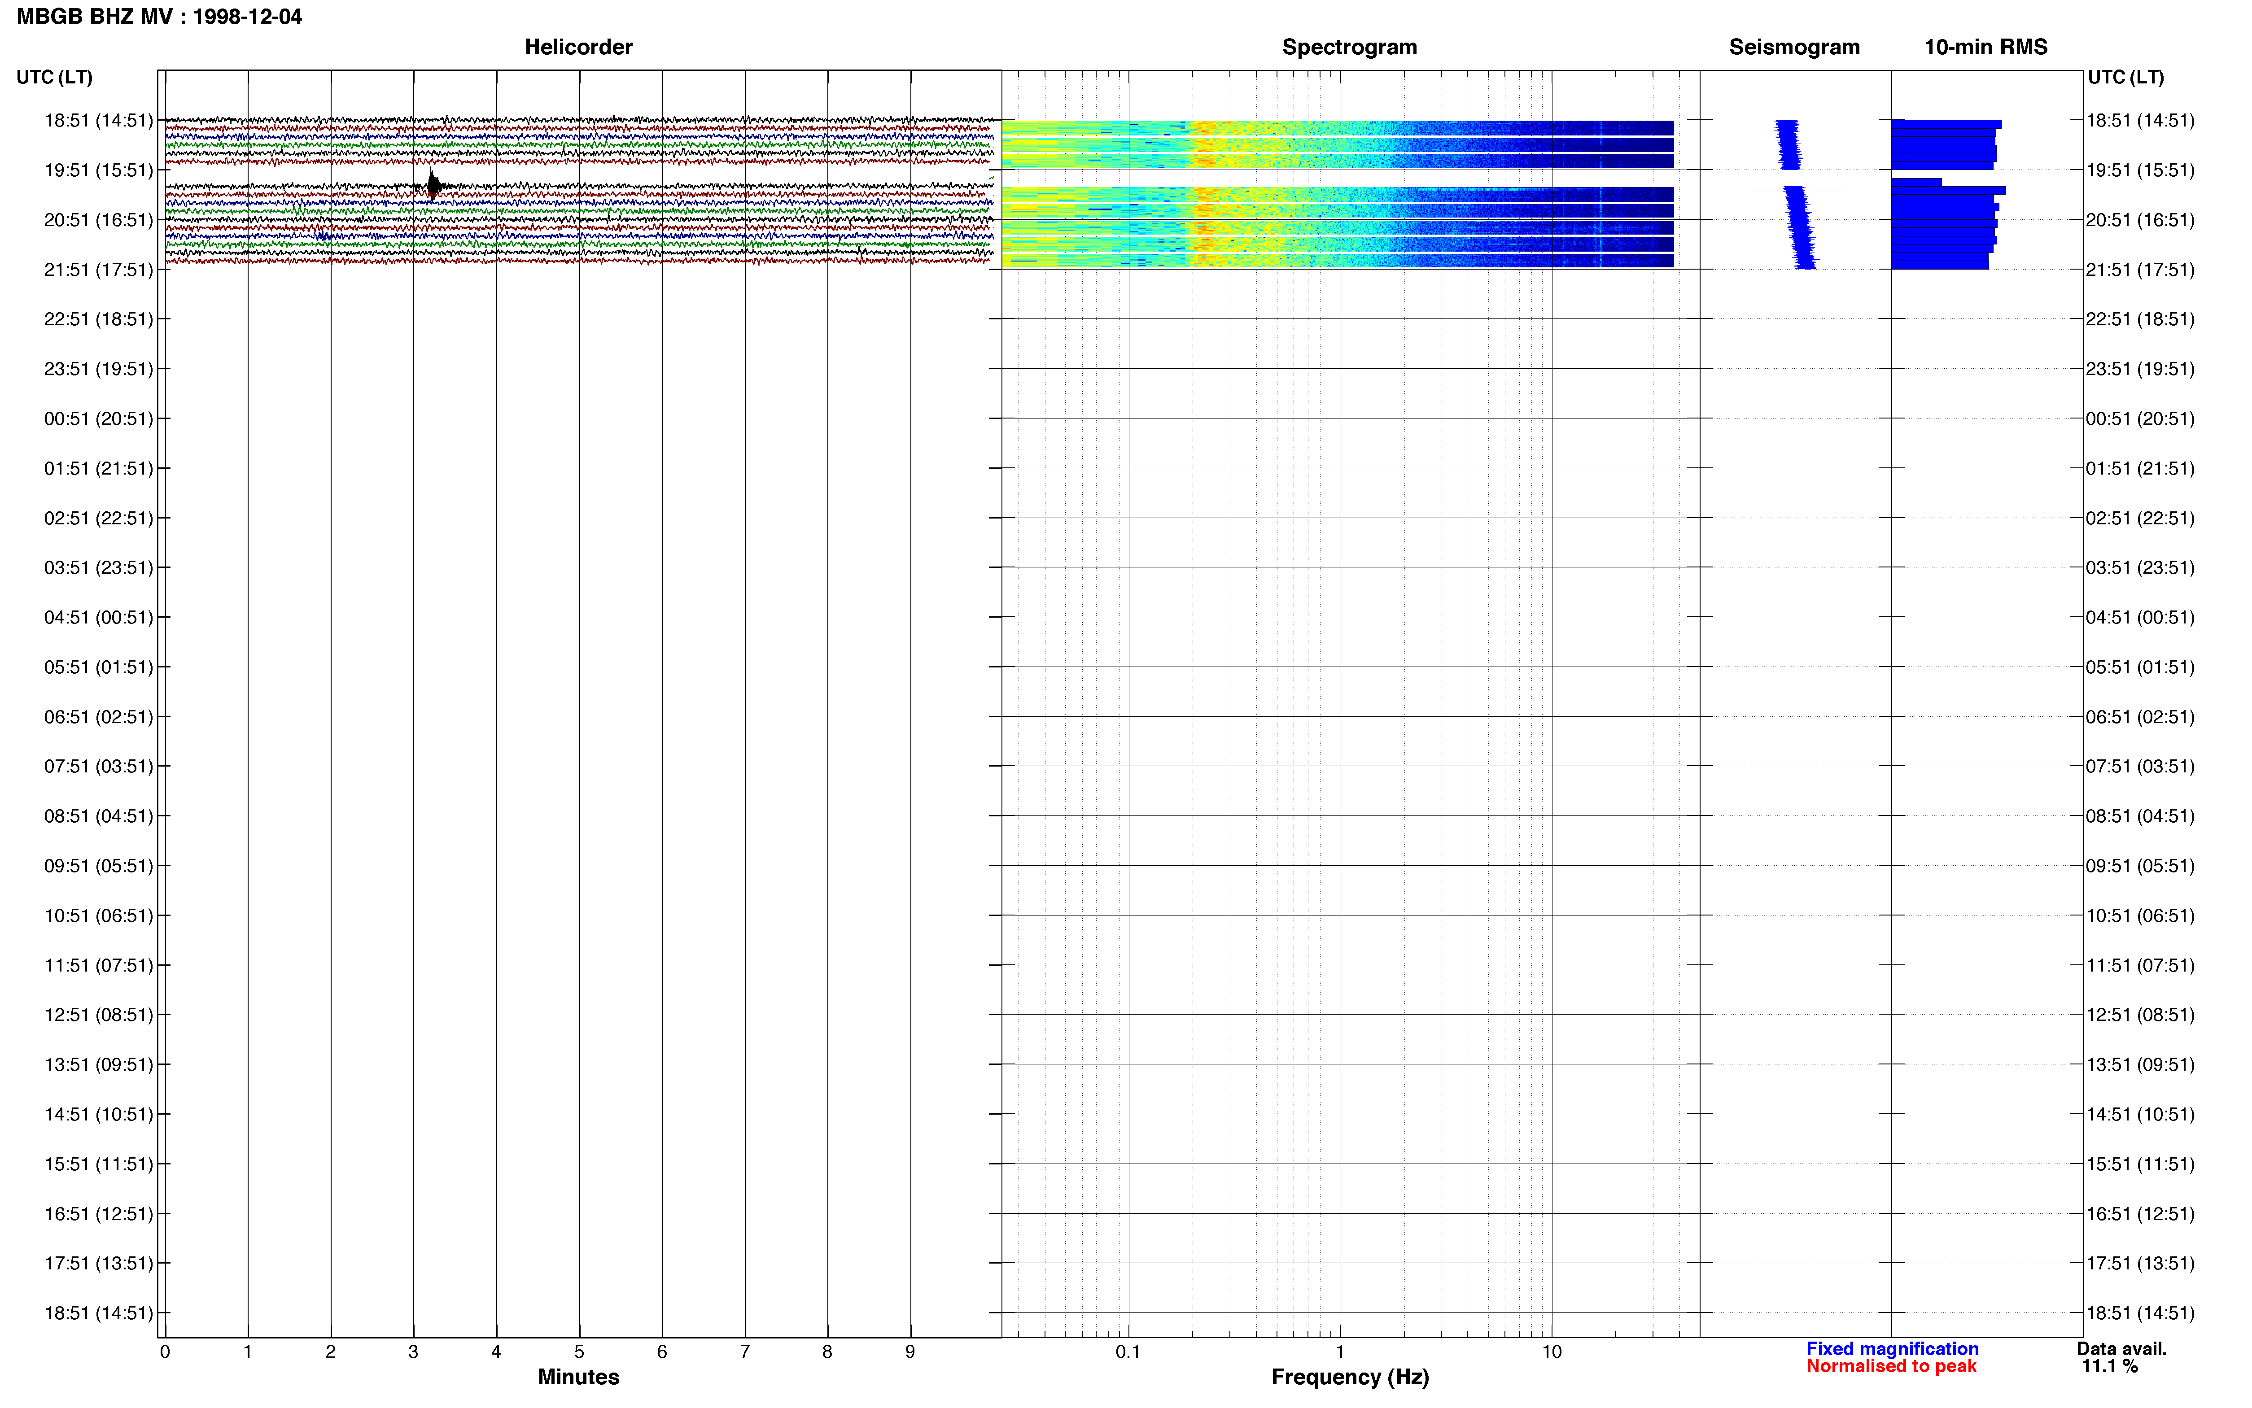This screenshot has width=2252, height=1408.
Task: Click the '09:51 (05:51)' label on helicorder axis
Action: click(x=98, y=866)
